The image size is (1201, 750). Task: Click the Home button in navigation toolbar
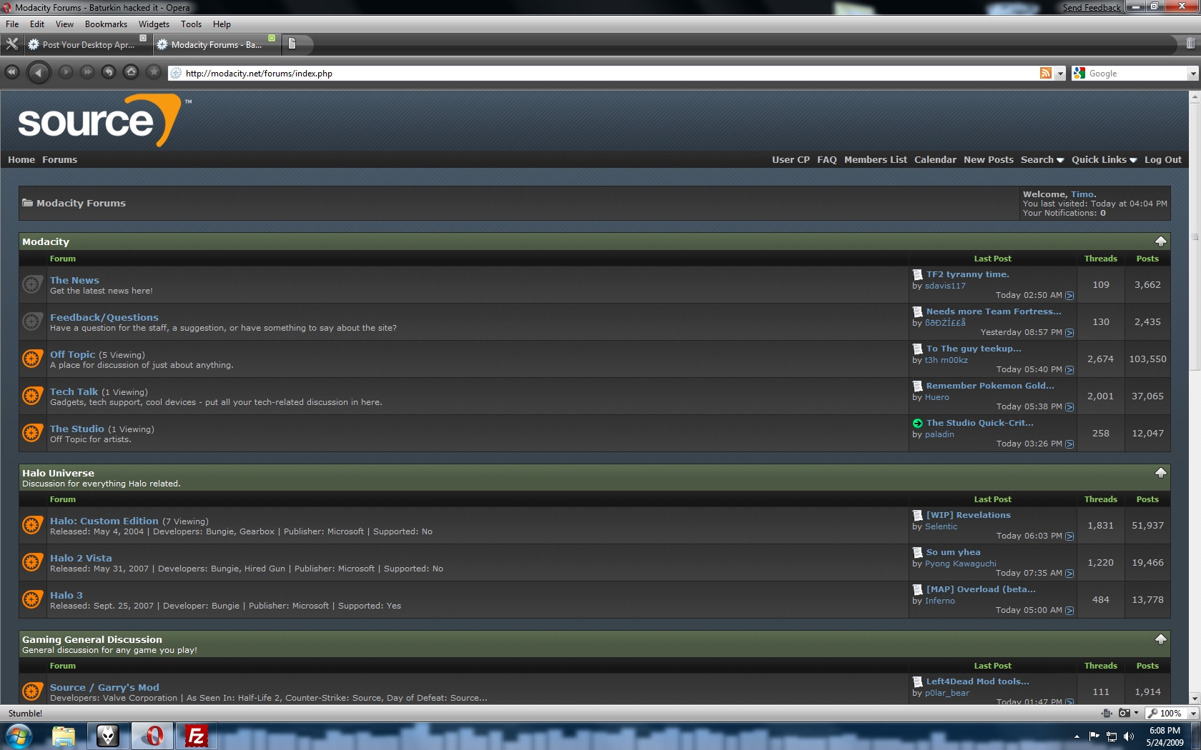pyautogui.click(x=131, y=72)
